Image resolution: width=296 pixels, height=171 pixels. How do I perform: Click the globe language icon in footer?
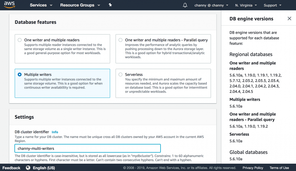click(28, 168)
